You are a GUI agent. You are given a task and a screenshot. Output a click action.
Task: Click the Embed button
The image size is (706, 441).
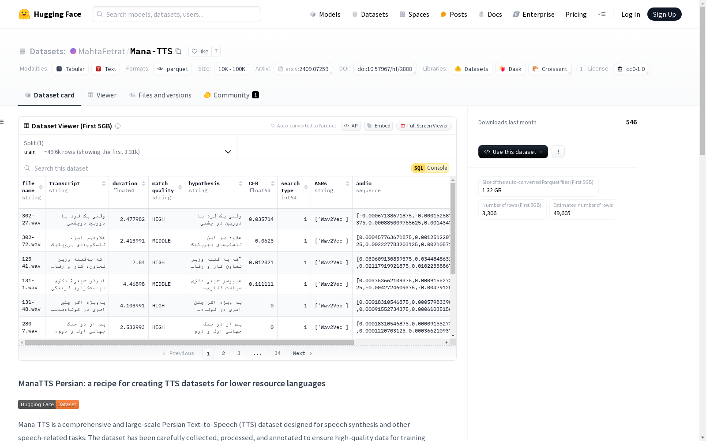pos(379,126)
